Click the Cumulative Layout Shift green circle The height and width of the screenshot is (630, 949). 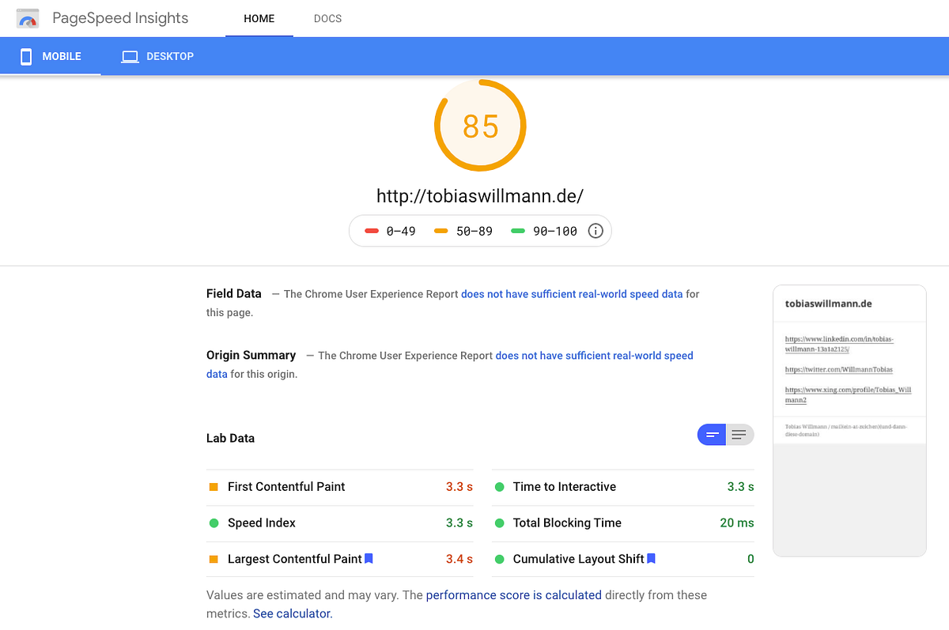pos(499,560)
